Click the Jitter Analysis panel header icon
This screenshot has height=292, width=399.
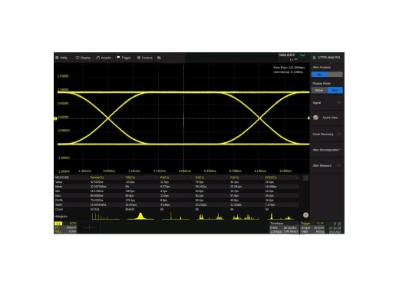coord(314,58)
